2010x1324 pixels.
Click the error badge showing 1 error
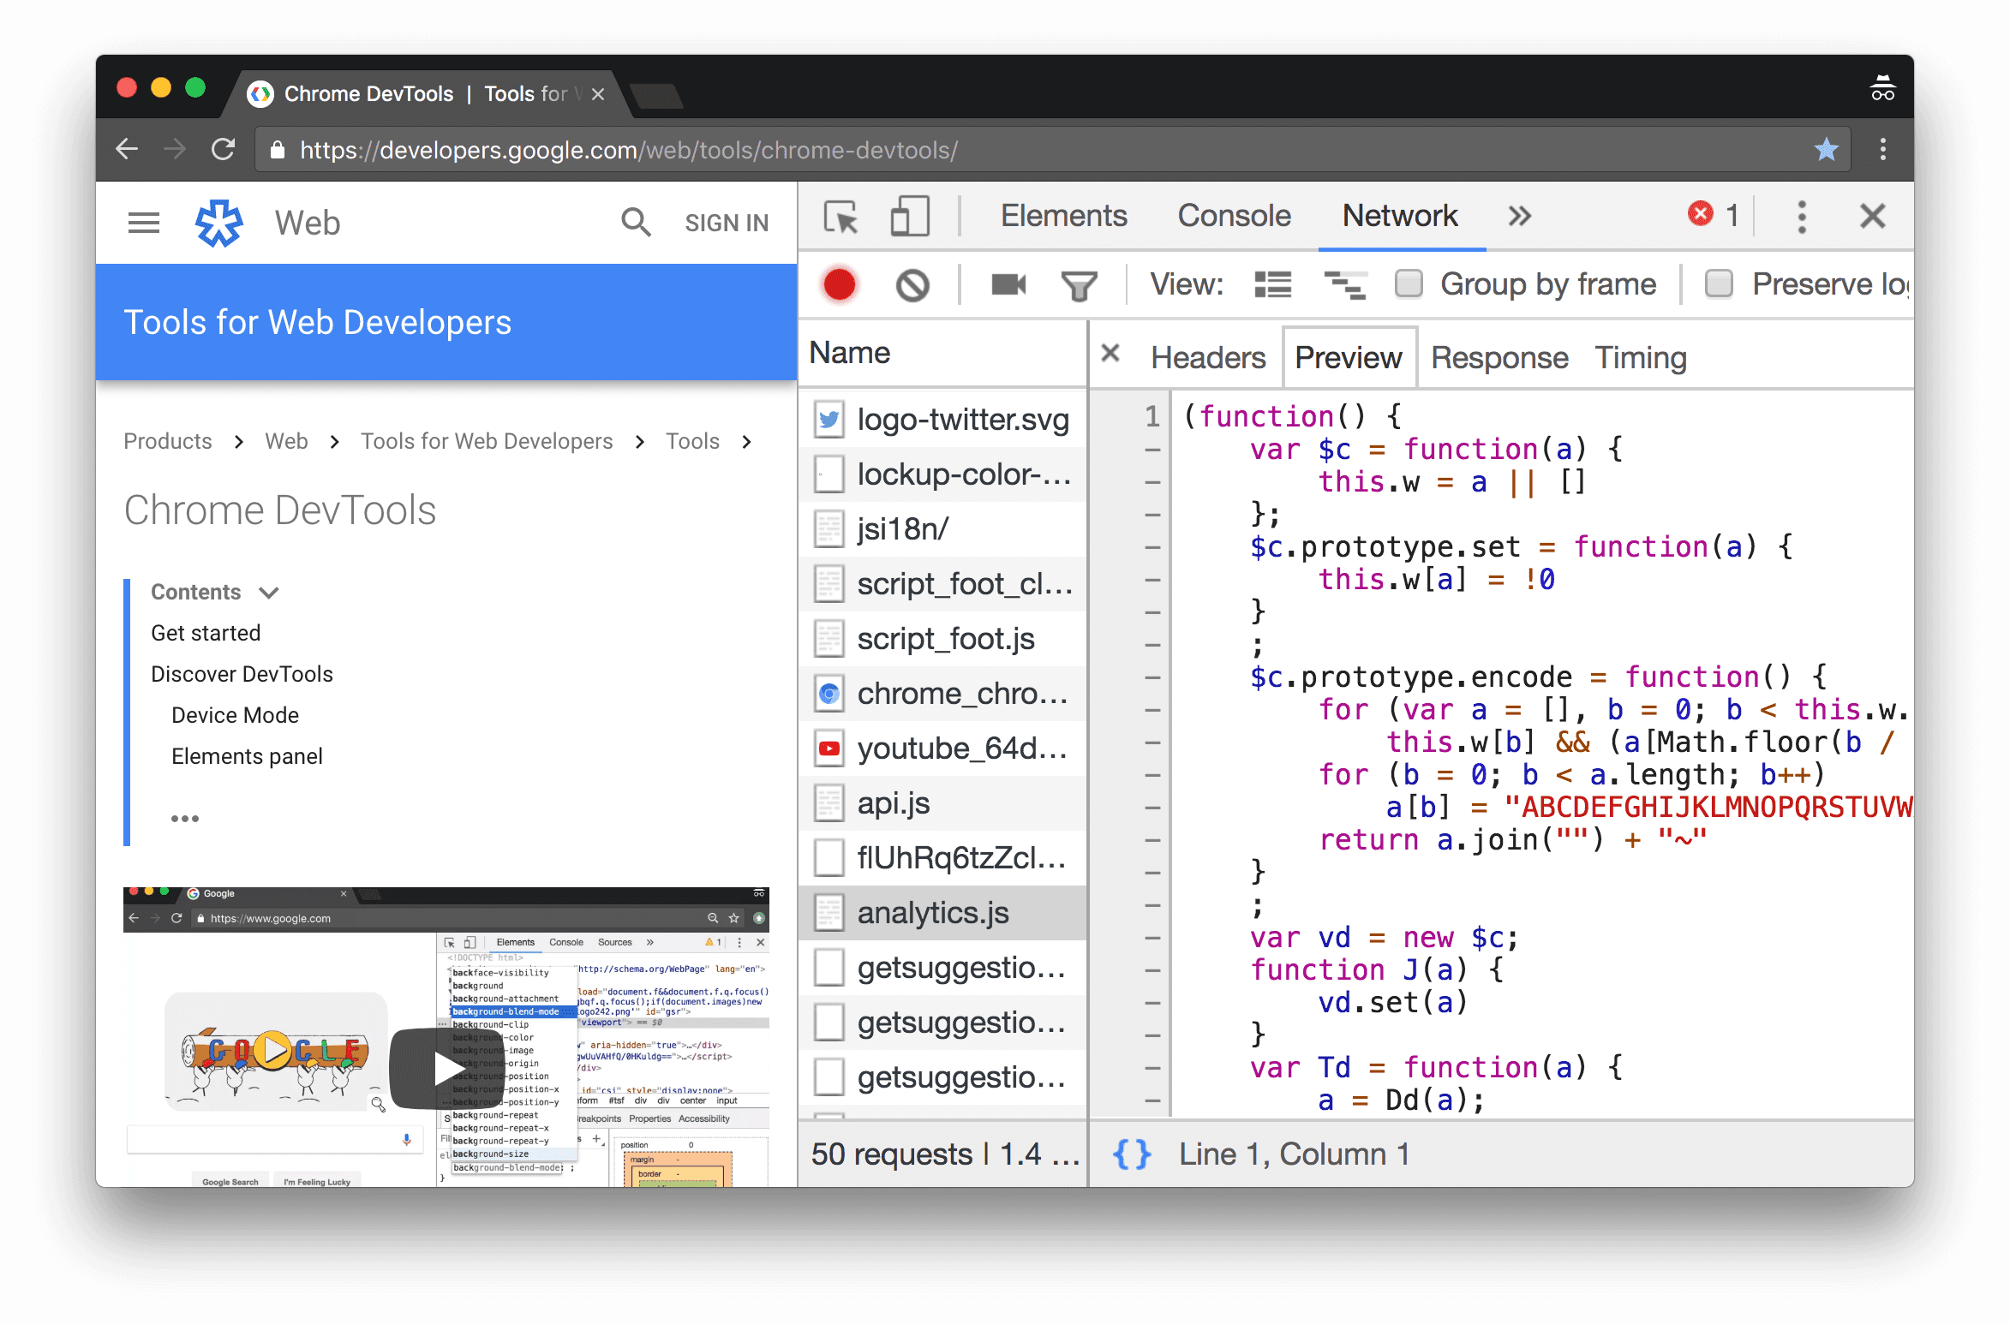point(1707,218)
